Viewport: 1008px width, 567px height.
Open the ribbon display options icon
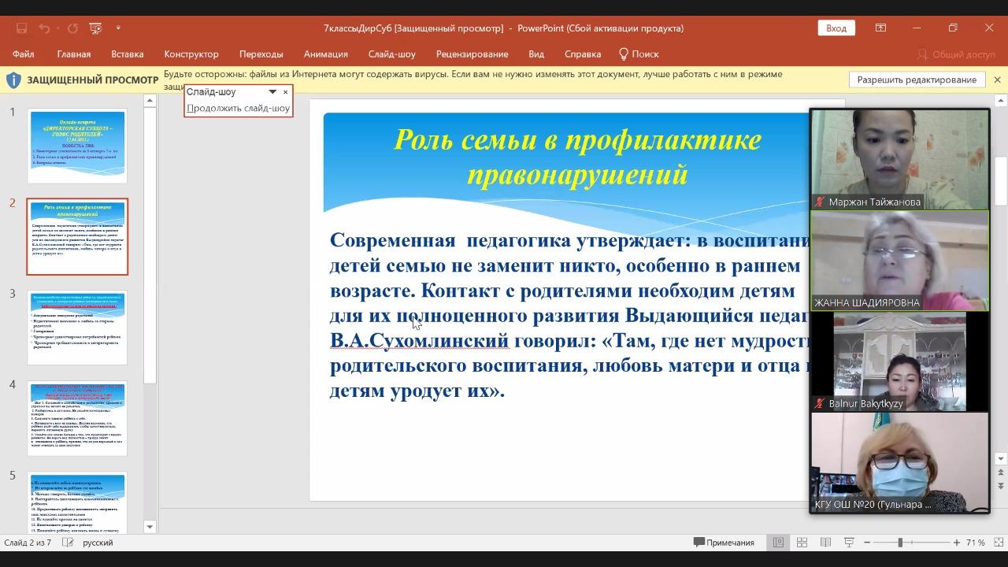click(880, 28)
